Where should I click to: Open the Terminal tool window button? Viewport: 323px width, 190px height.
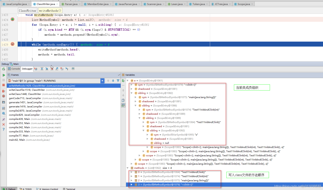coord(69,189)
